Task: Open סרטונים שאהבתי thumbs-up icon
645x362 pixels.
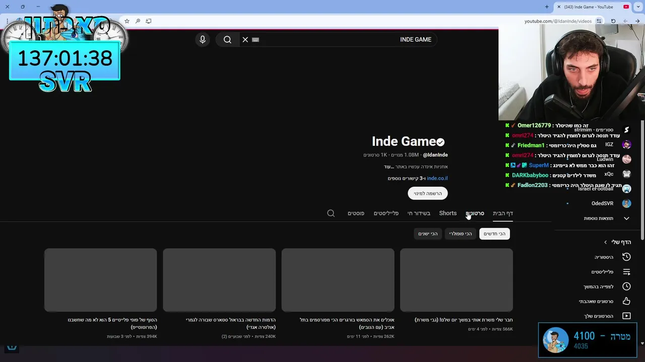Action: pyautogui.click(x=626, y=301)
